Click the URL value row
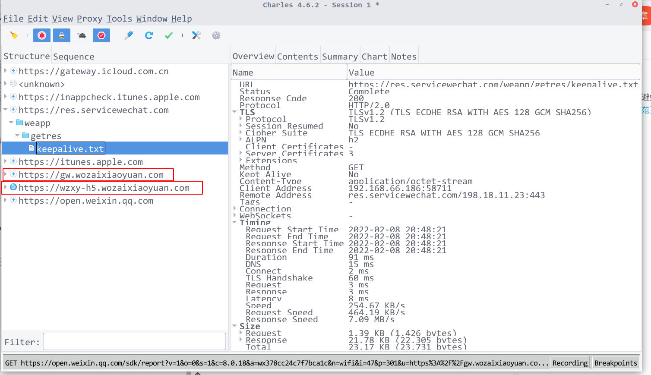 tap(493, 85)
